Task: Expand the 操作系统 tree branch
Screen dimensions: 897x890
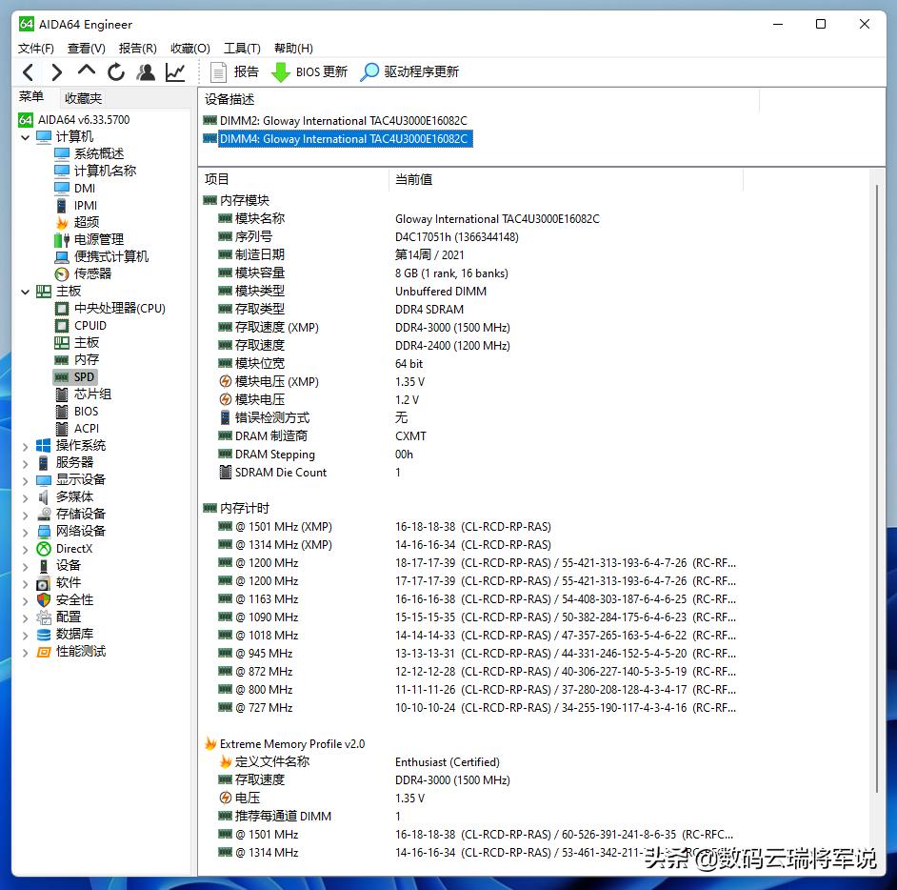Action: (26, 445)
